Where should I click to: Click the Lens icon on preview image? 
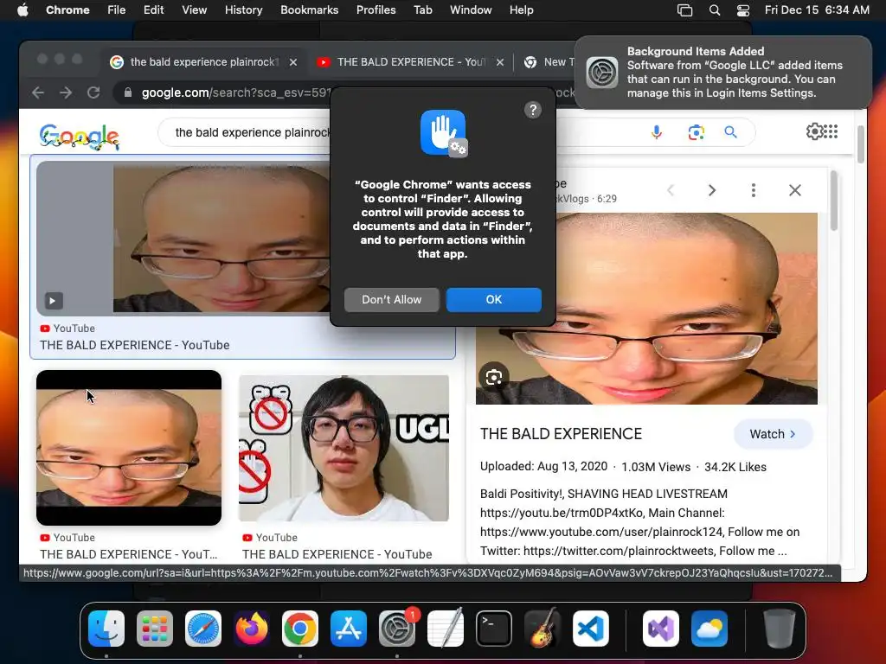click(494, 377)
